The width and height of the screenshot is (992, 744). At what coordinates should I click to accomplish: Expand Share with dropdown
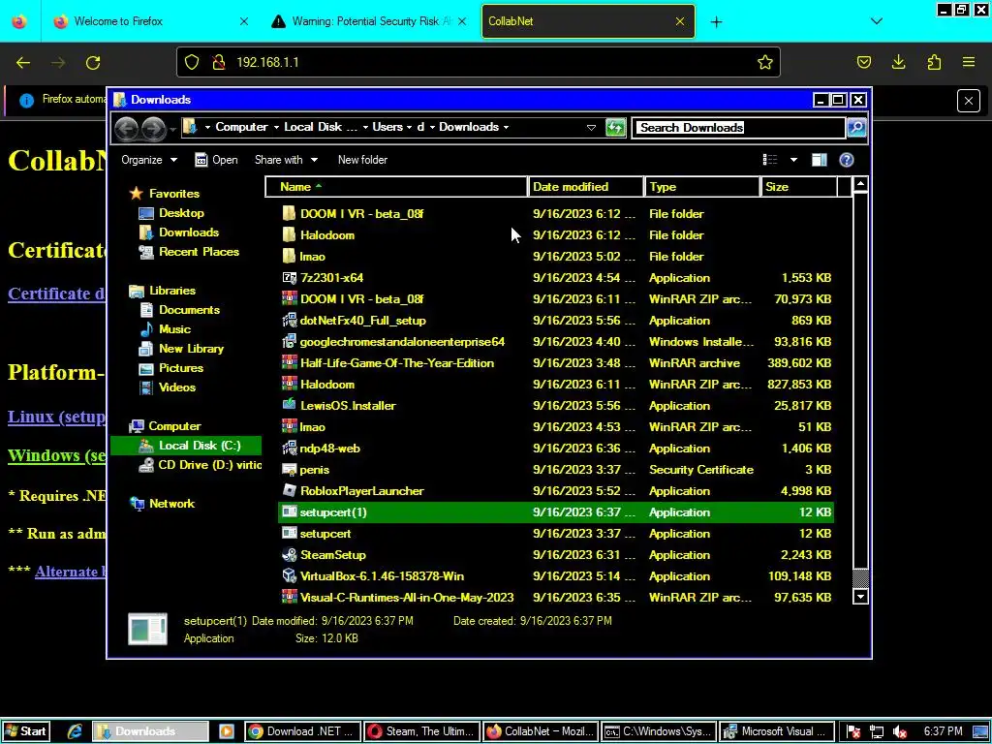pyautogui.click(x=286, y=160)
